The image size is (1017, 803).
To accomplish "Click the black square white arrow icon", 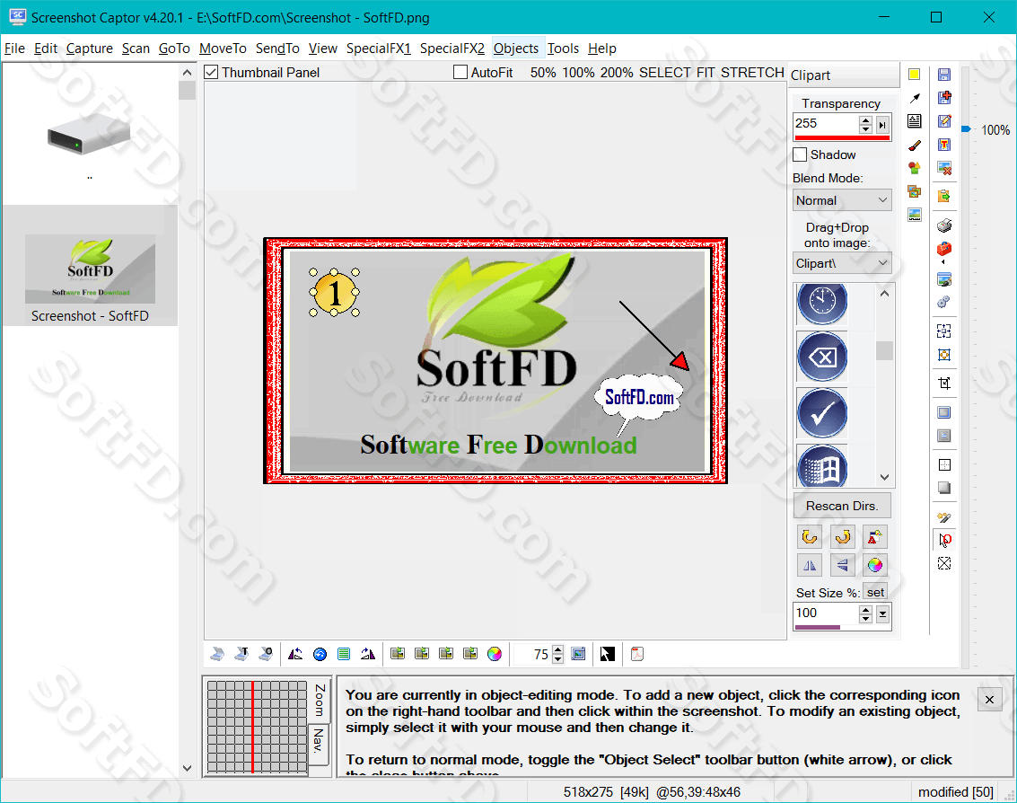I will coord(607,654).
